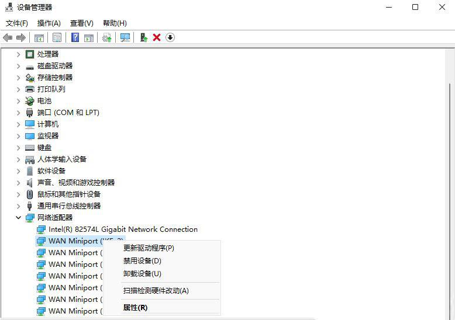This screenshot has height=320, width=455.
Task: Collapse the 网络适配器 node
Action: [x=18, y=217]
